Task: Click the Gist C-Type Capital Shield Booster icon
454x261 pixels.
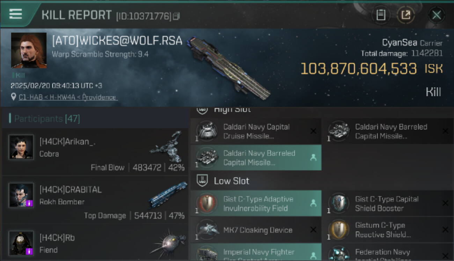Action: tap(338, 204)
